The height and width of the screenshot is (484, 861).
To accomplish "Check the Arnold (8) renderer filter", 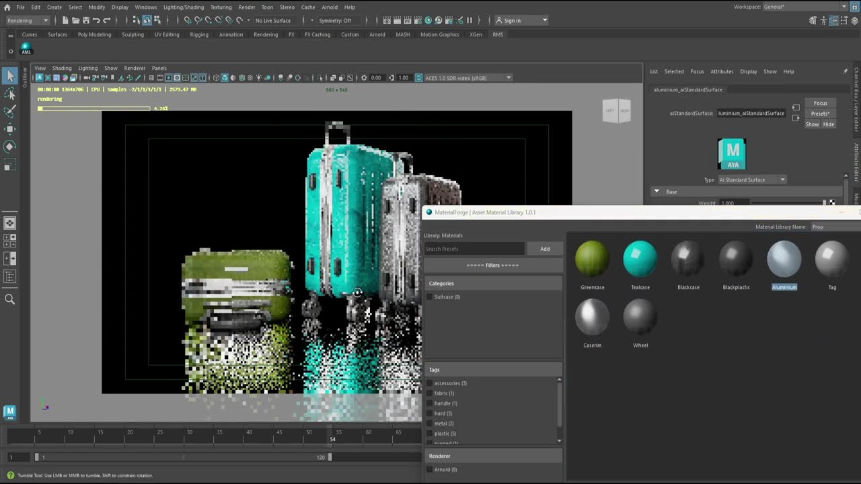I will click(430, 469).
